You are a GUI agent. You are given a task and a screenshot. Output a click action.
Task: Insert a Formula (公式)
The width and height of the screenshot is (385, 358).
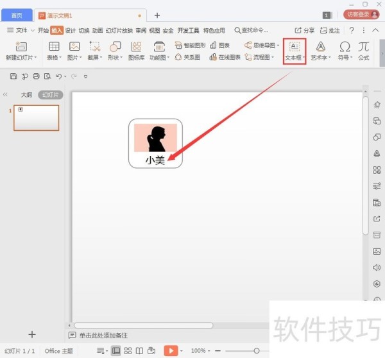click(x=364, y=51)
